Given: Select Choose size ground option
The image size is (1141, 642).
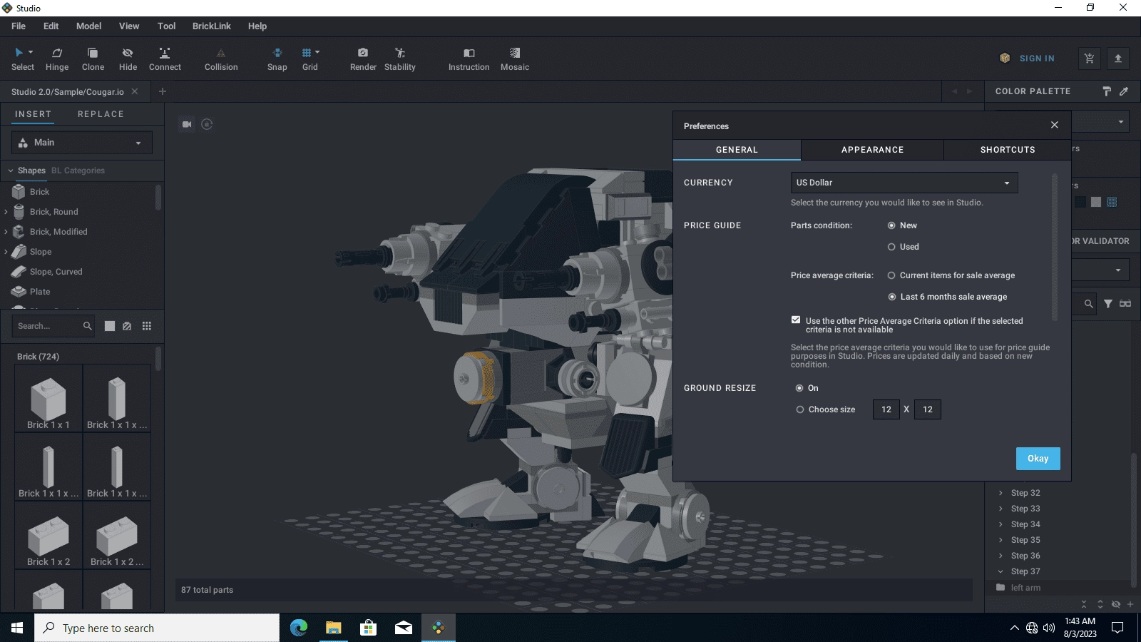Looking at the screenshot, I should coord(800,409).
